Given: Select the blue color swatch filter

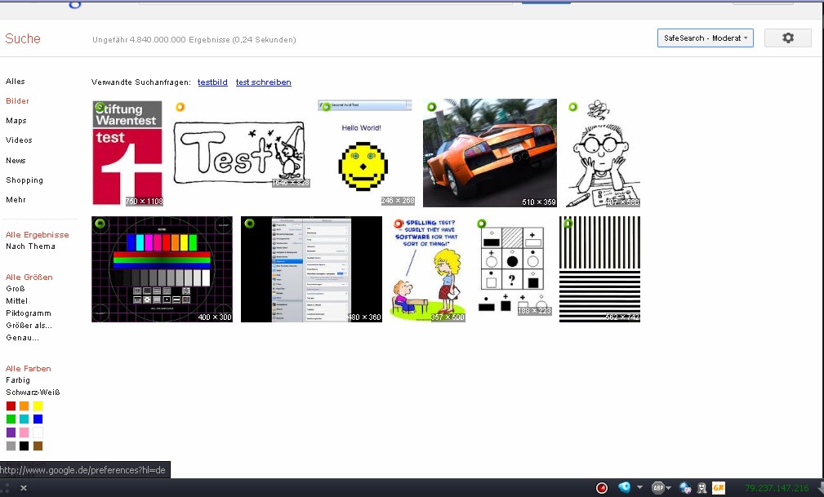Looking at the screenshot, I should click(x=38, y=419).
